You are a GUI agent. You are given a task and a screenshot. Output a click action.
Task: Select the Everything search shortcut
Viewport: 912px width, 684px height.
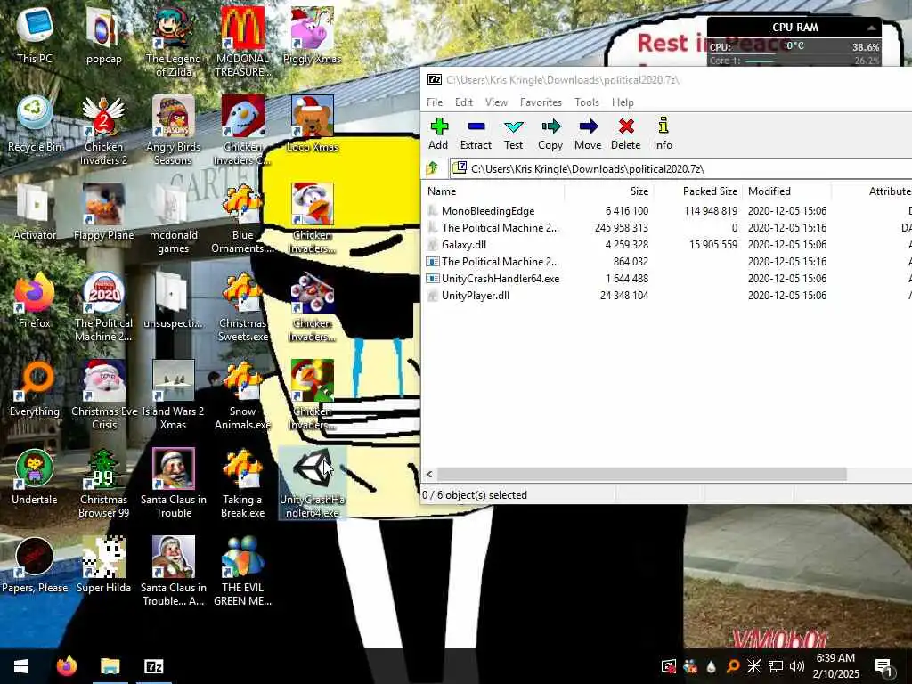coord(35,390)
